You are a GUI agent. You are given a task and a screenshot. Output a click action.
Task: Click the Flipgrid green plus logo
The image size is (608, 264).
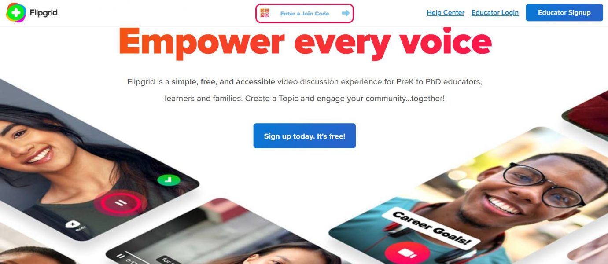(16, 13)
